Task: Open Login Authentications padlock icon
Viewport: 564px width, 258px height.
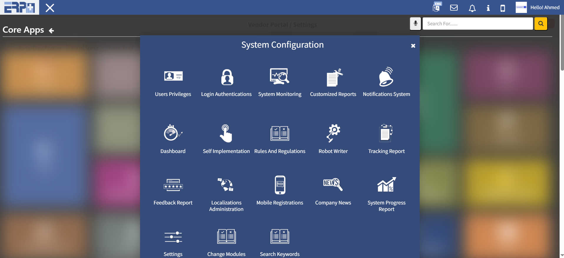Action: click(x=227, y=77)
